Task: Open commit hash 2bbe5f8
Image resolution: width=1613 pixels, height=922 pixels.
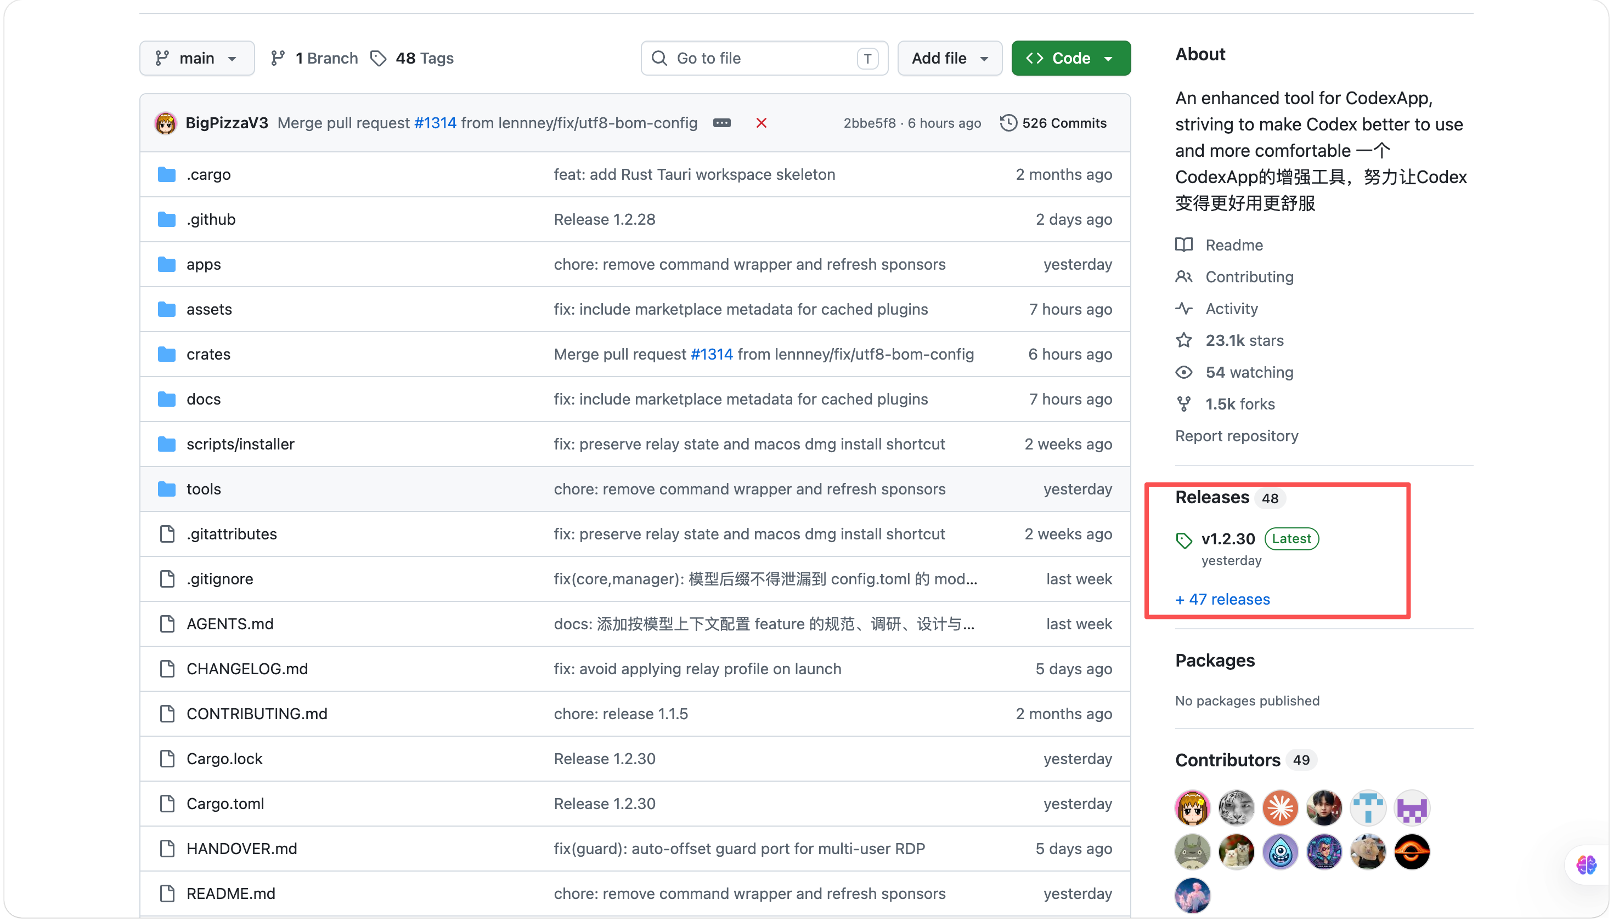Action: pyautogui.click(x=869, y=123)
